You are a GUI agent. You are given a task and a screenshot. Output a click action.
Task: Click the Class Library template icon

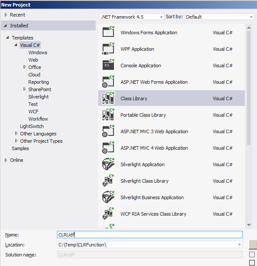pyautogui.click(x=108, y=98)
